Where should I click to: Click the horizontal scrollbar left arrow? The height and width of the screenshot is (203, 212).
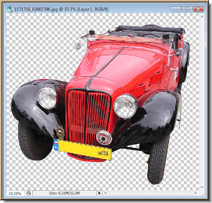tap(105, 193)
